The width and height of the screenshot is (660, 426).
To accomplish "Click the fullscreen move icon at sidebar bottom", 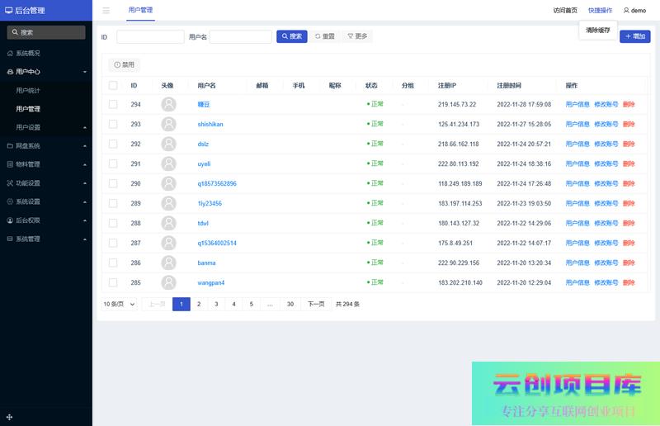I will [9, 417].
